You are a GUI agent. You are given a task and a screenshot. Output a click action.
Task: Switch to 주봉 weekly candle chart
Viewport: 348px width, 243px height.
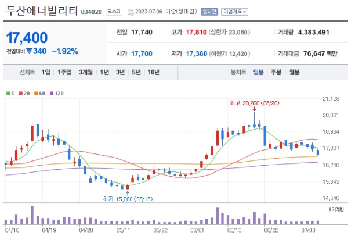pyautogui.click(x=276, y=72)
